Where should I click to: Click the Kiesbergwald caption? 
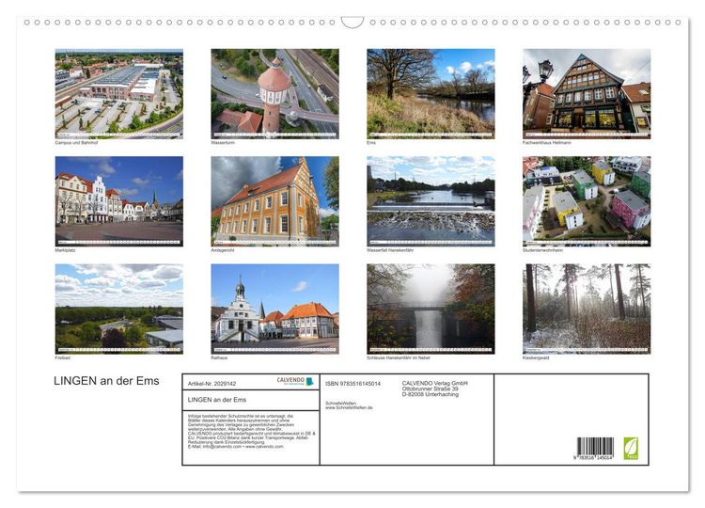[x=536, y=357]
